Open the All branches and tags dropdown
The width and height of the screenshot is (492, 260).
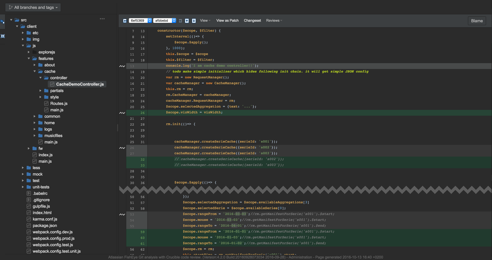(x=33, y=7)
